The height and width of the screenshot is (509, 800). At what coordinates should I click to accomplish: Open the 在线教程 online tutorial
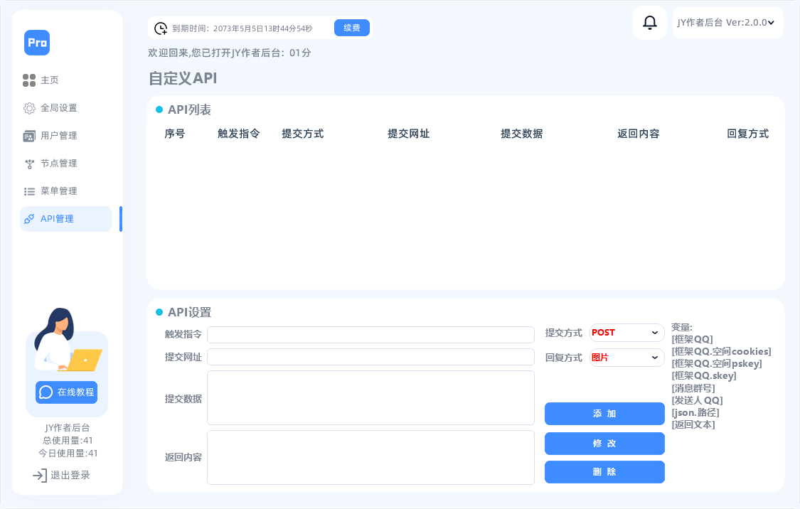tap(66, 392)
